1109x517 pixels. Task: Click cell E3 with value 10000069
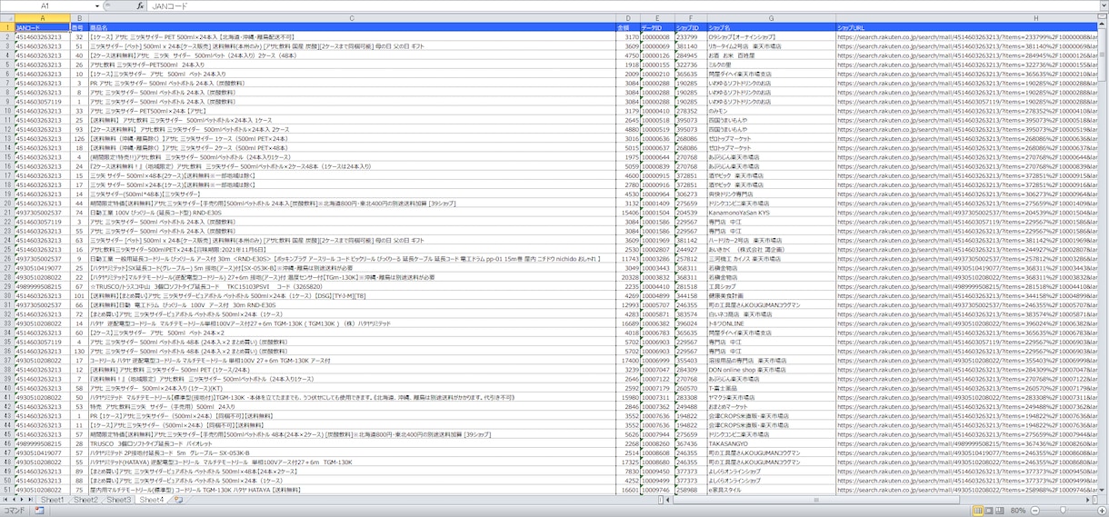pos(657,46)
